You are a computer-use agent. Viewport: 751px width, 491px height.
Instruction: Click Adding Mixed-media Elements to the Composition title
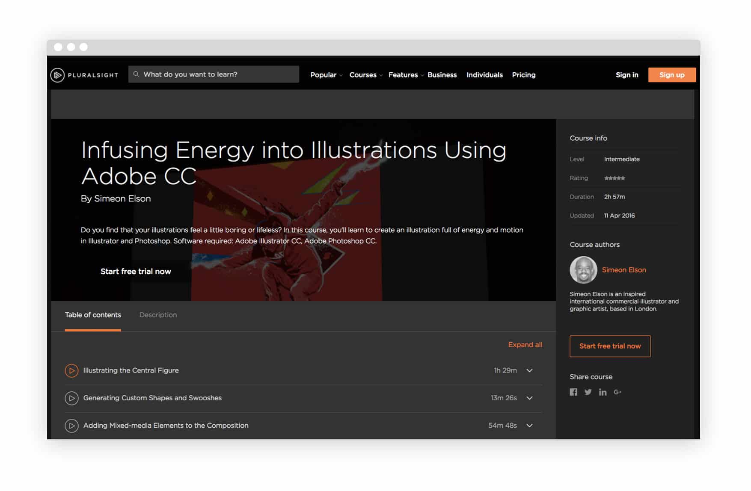(x=166, y=426)
